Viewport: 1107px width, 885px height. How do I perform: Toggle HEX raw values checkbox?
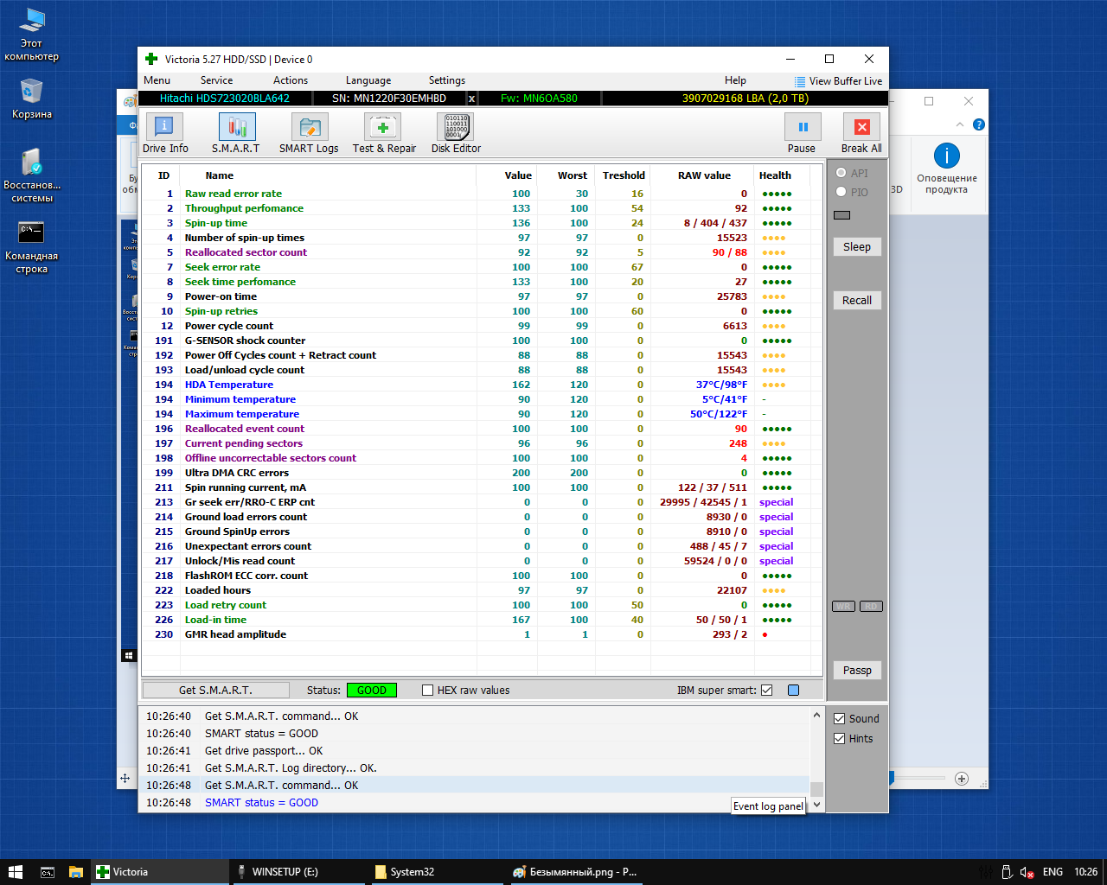pyautogui.click(x=427, y=690)
